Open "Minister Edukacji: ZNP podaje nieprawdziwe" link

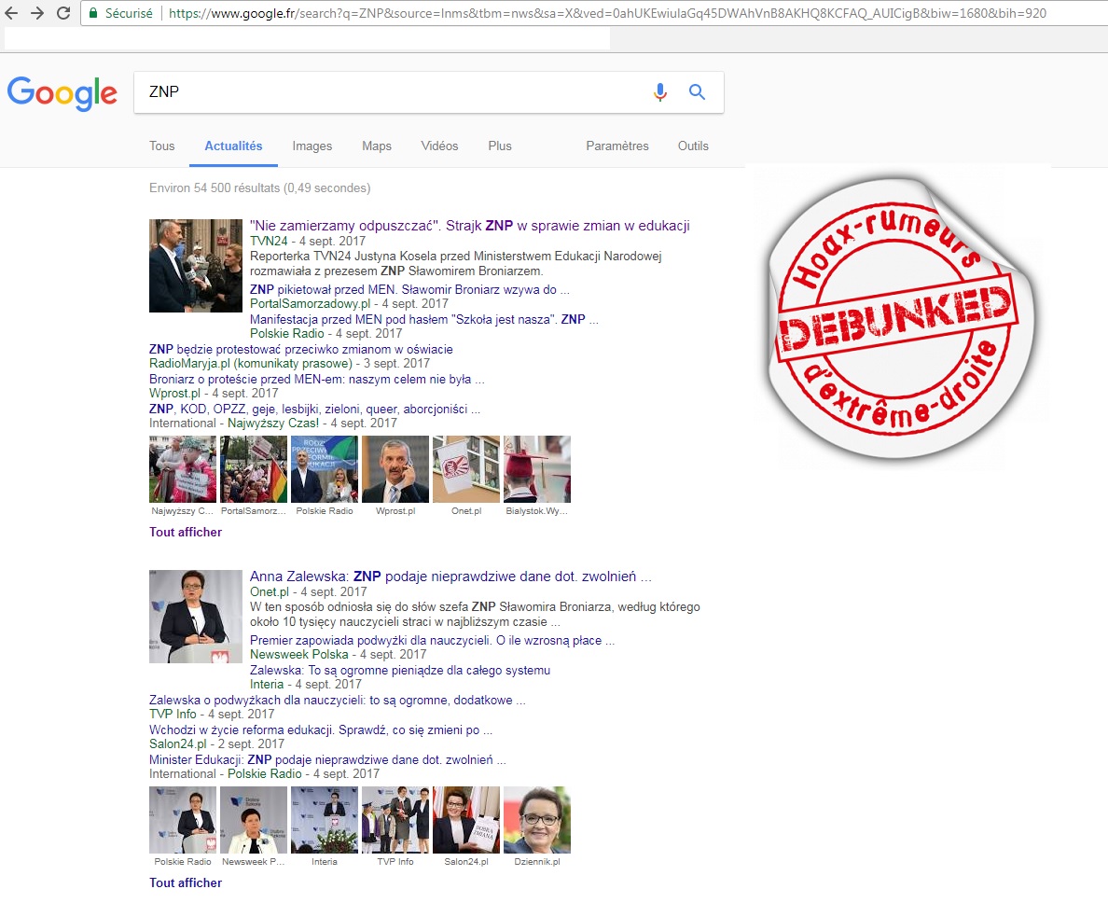click(327, 759)
